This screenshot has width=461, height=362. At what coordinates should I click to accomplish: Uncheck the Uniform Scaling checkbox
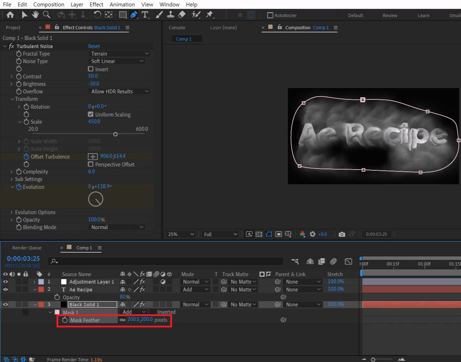pyautogui.click(x=91, y=114)
